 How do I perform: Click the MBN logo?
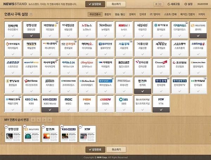coord(87,100)
